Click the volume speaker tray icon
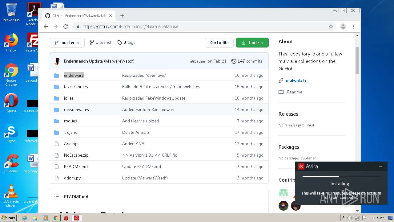This screenshot has width=394, height=222. [350, 218]
